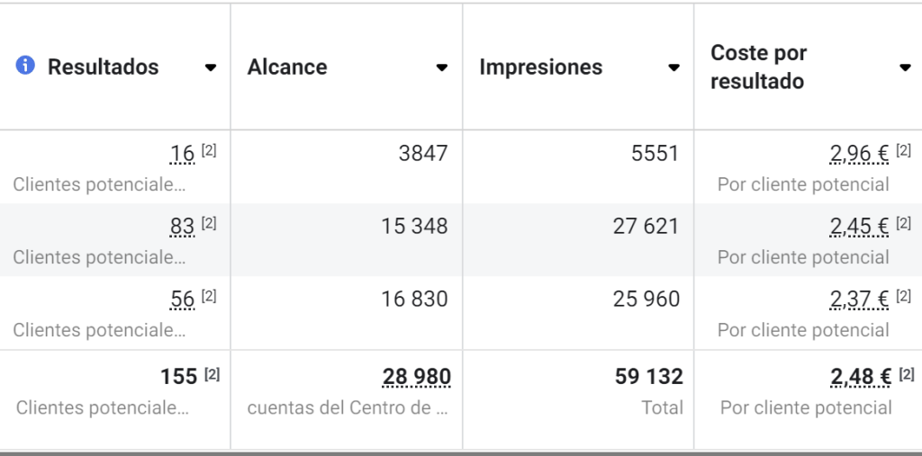Open the Coste por resultado dropdown arrow
The width and height of the screenshot is (922, 456).
click(x=906, y=67)
